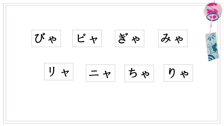The height and width of the screenshot is (126, 224).
Task: Choose the ちゃ hiragana card
Action: (x=139, y=73)
